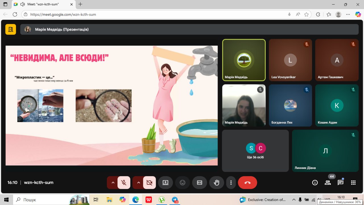This screenshot has width=364, height=205.
Task: Open more options three-dot menu
Action: (231, 183)
